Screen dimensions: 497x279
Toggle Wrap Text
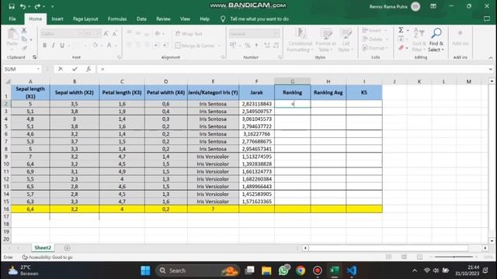pos(189,33)
